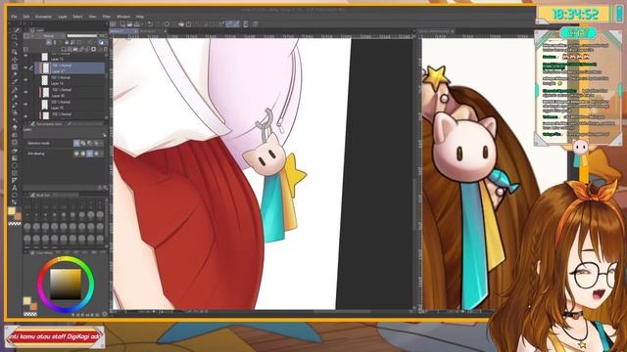Screen dimensions: 627x352
Task: Select the Pen tool
Action: click(15, 90)
